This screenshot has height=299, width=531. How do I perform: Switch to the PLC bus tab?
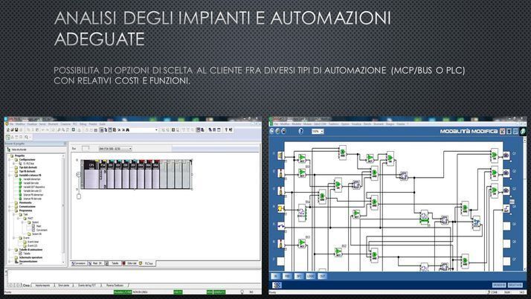[147, 263]
